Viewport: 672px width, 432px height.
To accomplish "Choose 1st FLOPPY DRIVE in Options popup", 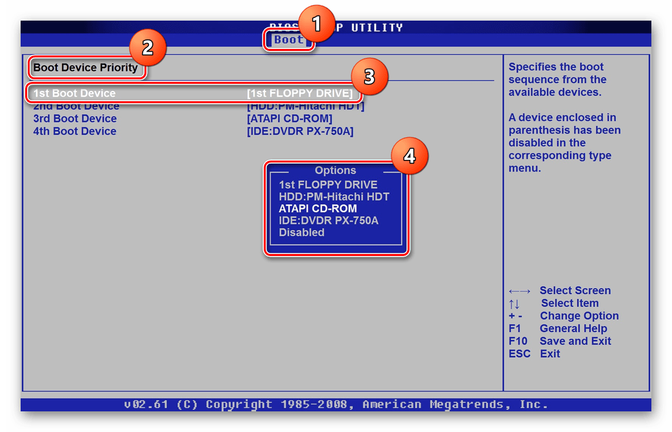I will 328,185.
